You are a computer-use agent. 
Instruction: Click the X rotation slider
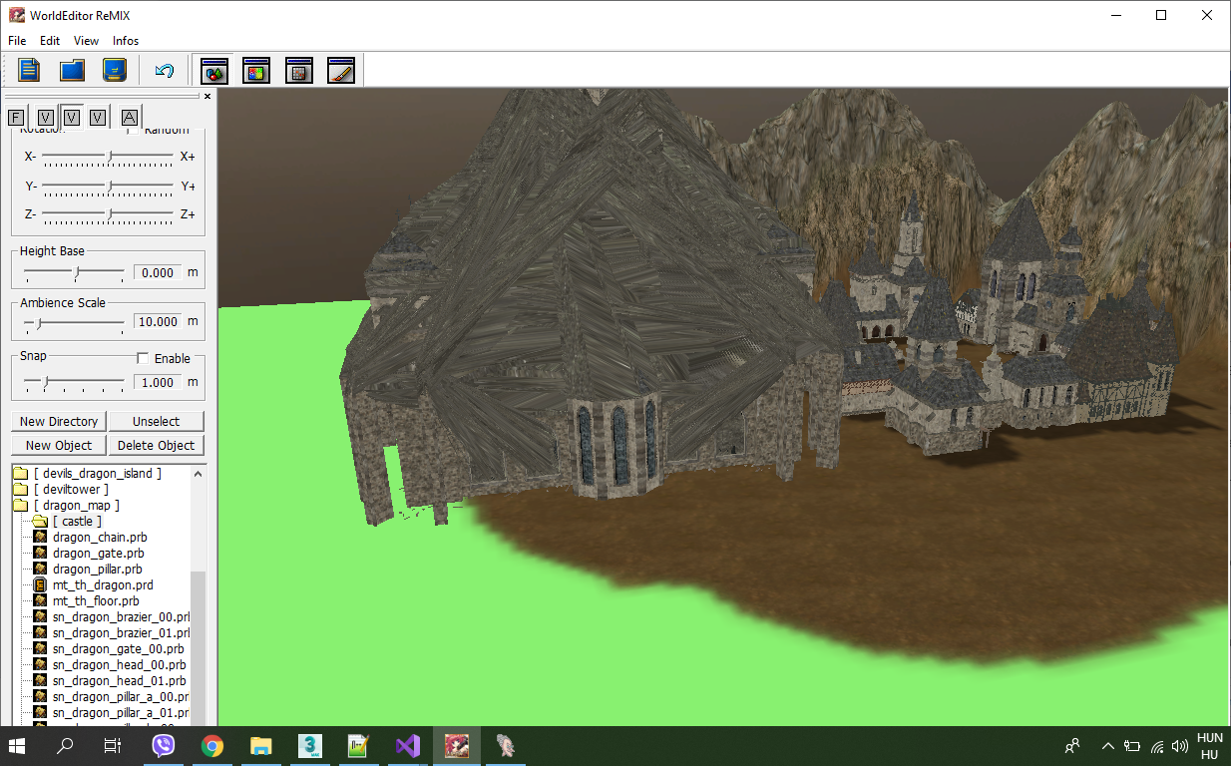tap(110, 157)
